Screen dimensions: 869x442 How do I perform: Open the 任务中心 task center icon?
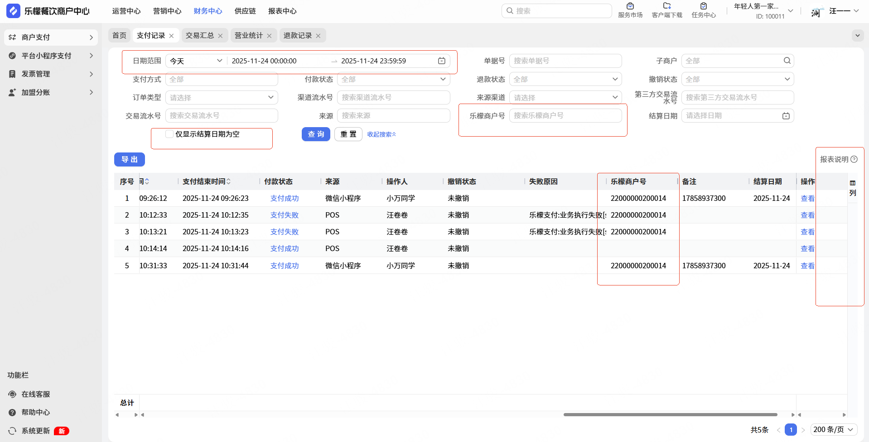pyautogui.click(x=703, y=6)
